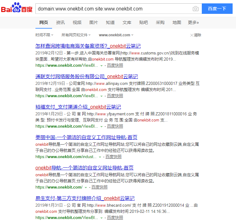Open 百度快照 for 美丽中国 result
Viewport: 236px width, 223px height.
113,157
